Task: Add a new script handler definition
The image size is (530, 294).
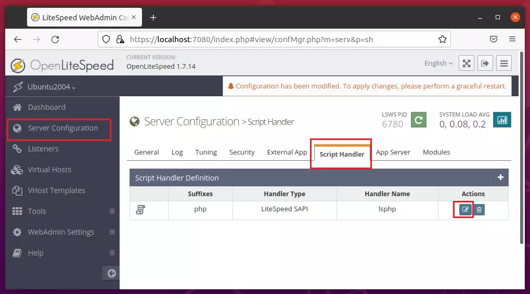Action: (500, 177)
